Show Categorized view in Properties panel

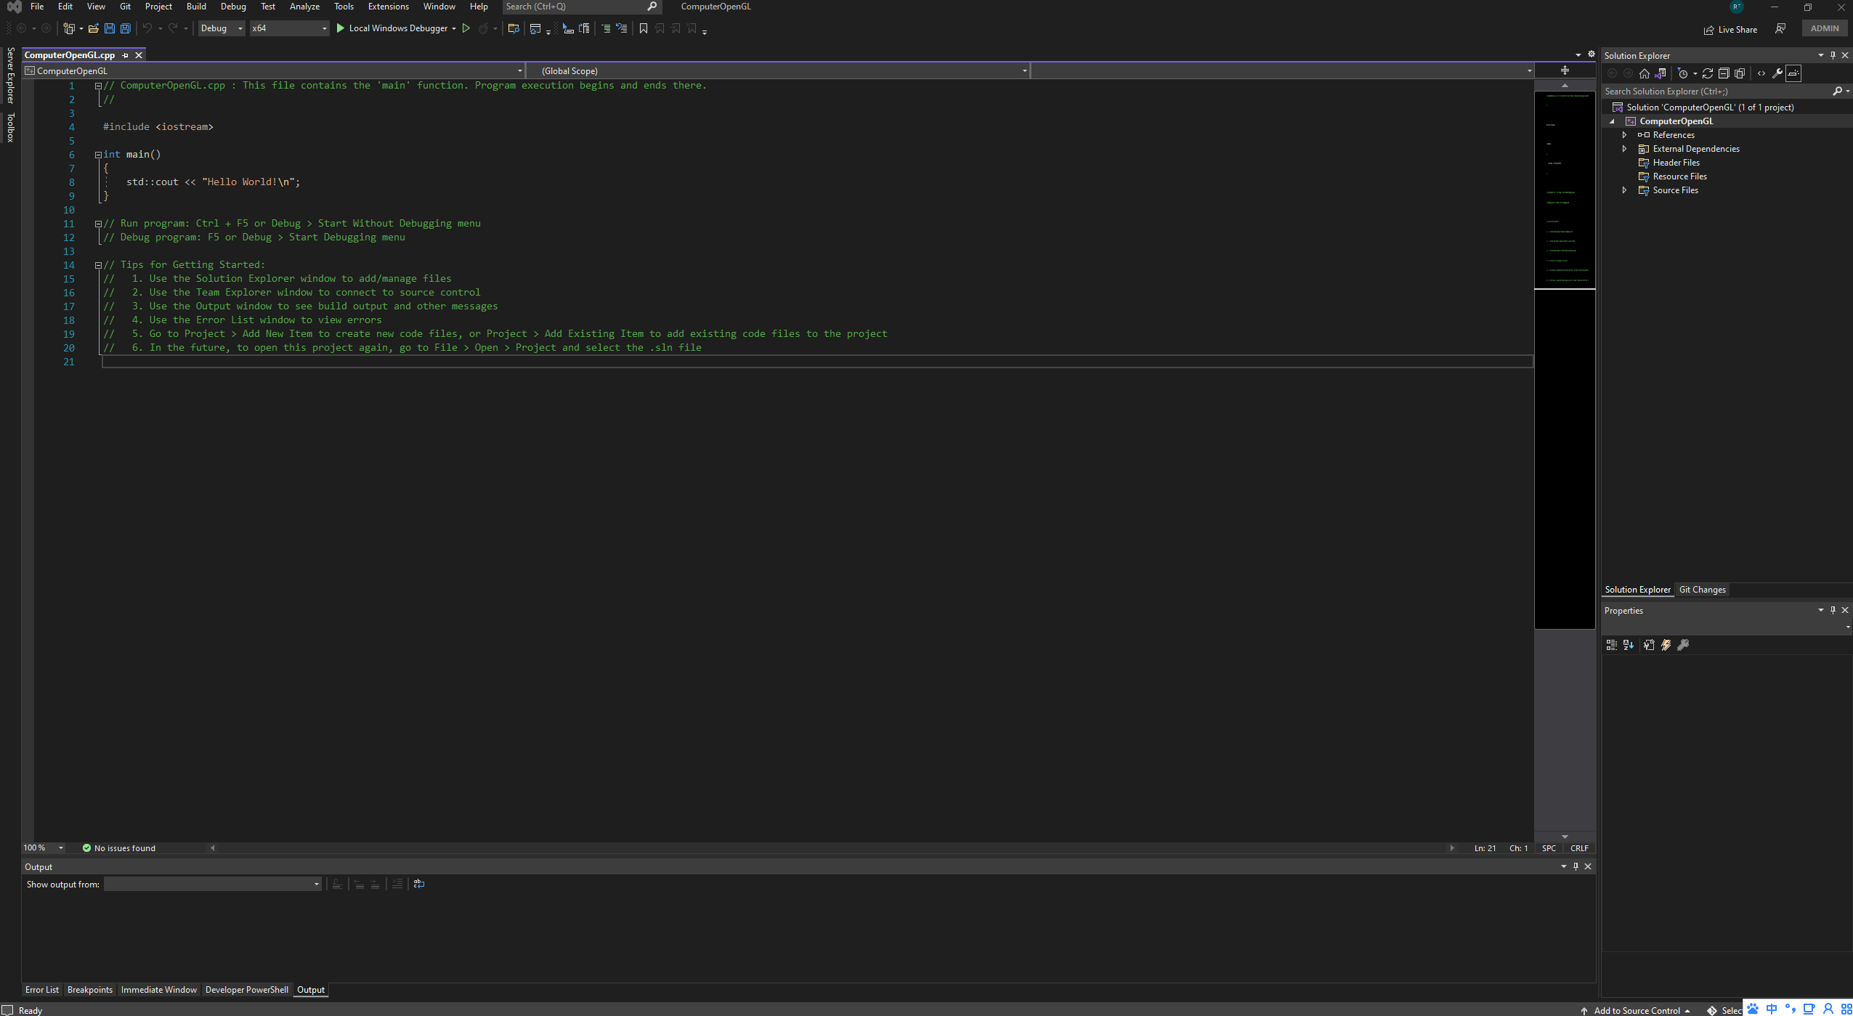1612,645
